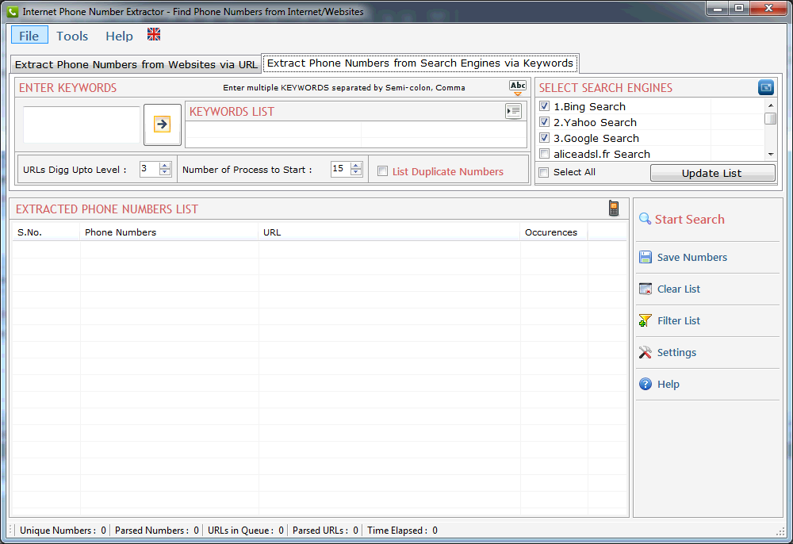The width and height of the screenshot is (793, 544).
Task: Click the Keywords List options icon
Action: point(513,111)
